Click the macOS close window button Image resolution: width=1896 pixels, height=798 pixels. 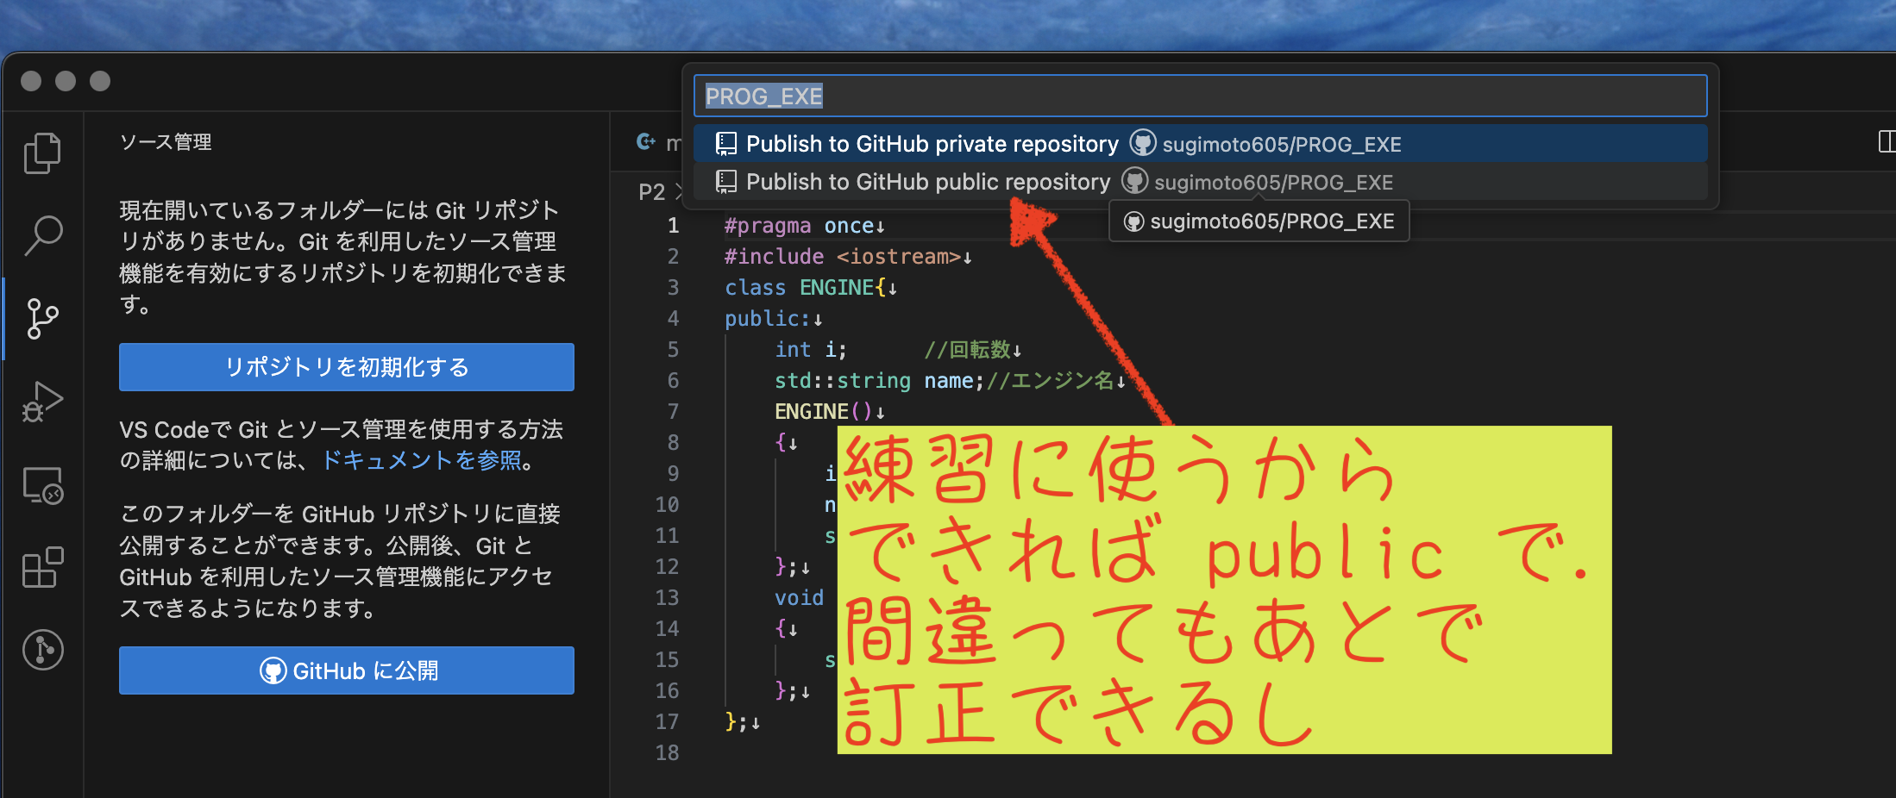point(31,81)
